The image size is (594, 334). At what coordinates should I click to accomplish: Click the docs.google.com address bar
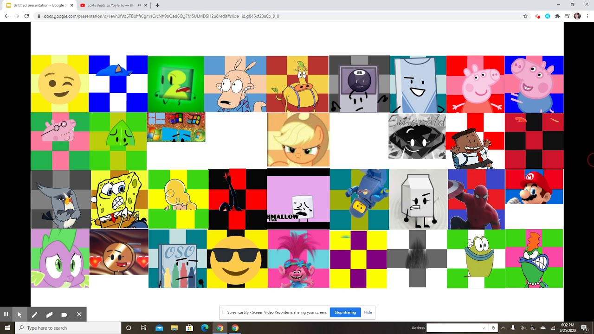282,16
